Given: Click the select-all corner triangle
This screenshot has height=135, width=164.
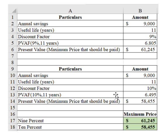Looking at the screenshot, I should click(x=14, y=11).
